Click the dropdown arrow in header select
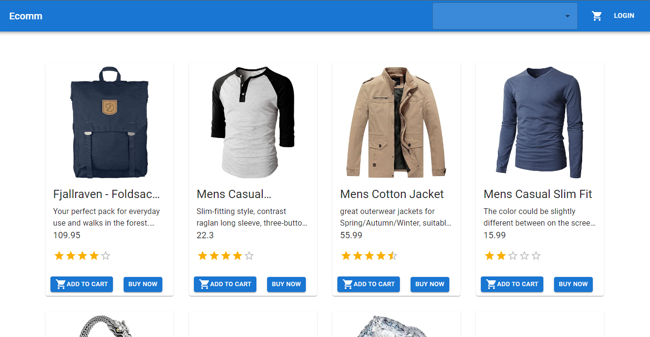The height and width of the screenshot is (337, 650). pos(567,16)
